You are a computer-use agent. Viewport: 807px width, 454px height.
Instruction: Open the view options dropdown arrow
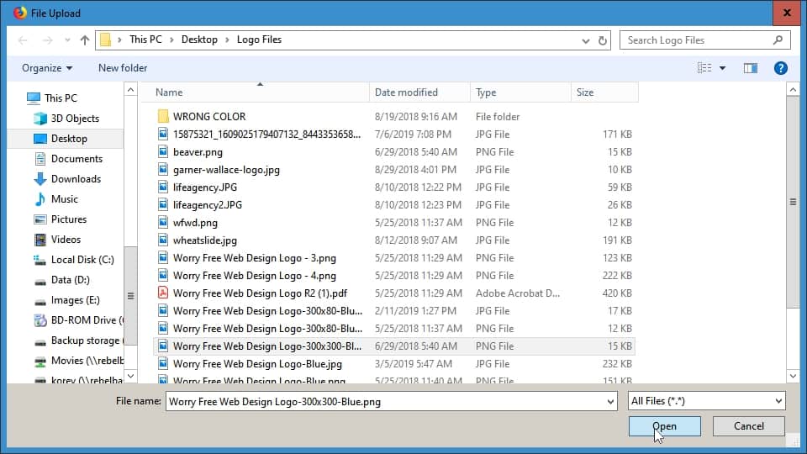pyautogui.click(x=723, y=68)
